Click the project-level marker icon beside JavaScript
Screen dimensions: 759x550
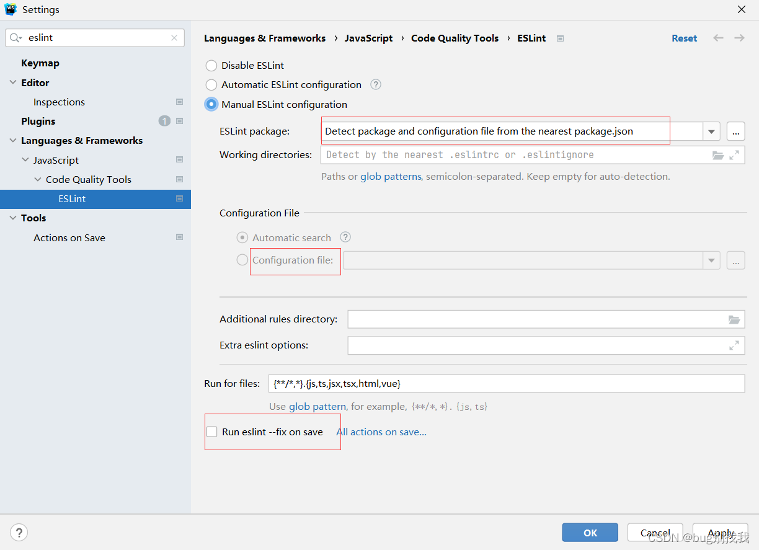pos(179,160)
